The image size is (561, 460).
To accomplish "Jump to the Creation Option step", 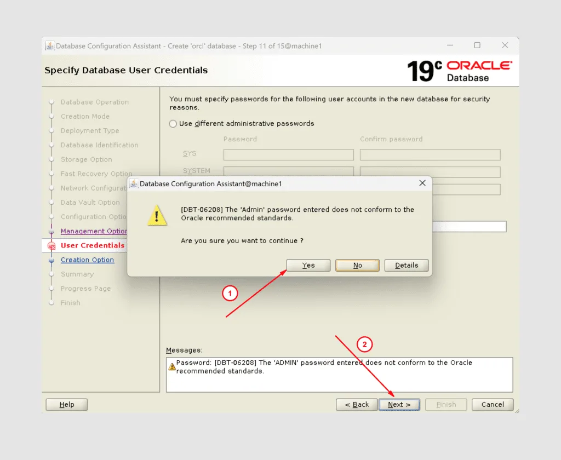I will (87, 260).
